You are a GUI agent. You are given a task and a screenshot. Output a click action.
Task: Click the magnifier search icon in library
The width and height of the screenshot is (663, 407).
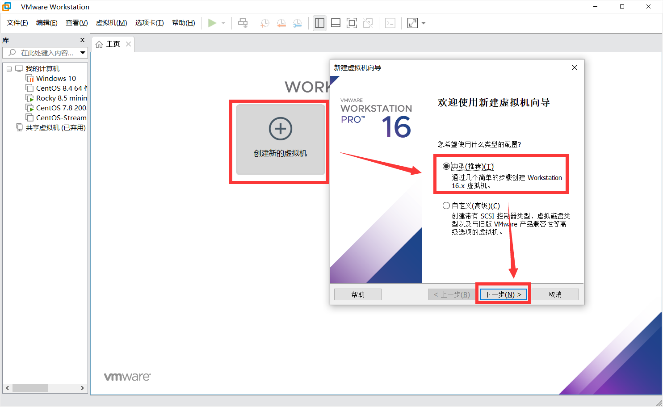(12, 53)
